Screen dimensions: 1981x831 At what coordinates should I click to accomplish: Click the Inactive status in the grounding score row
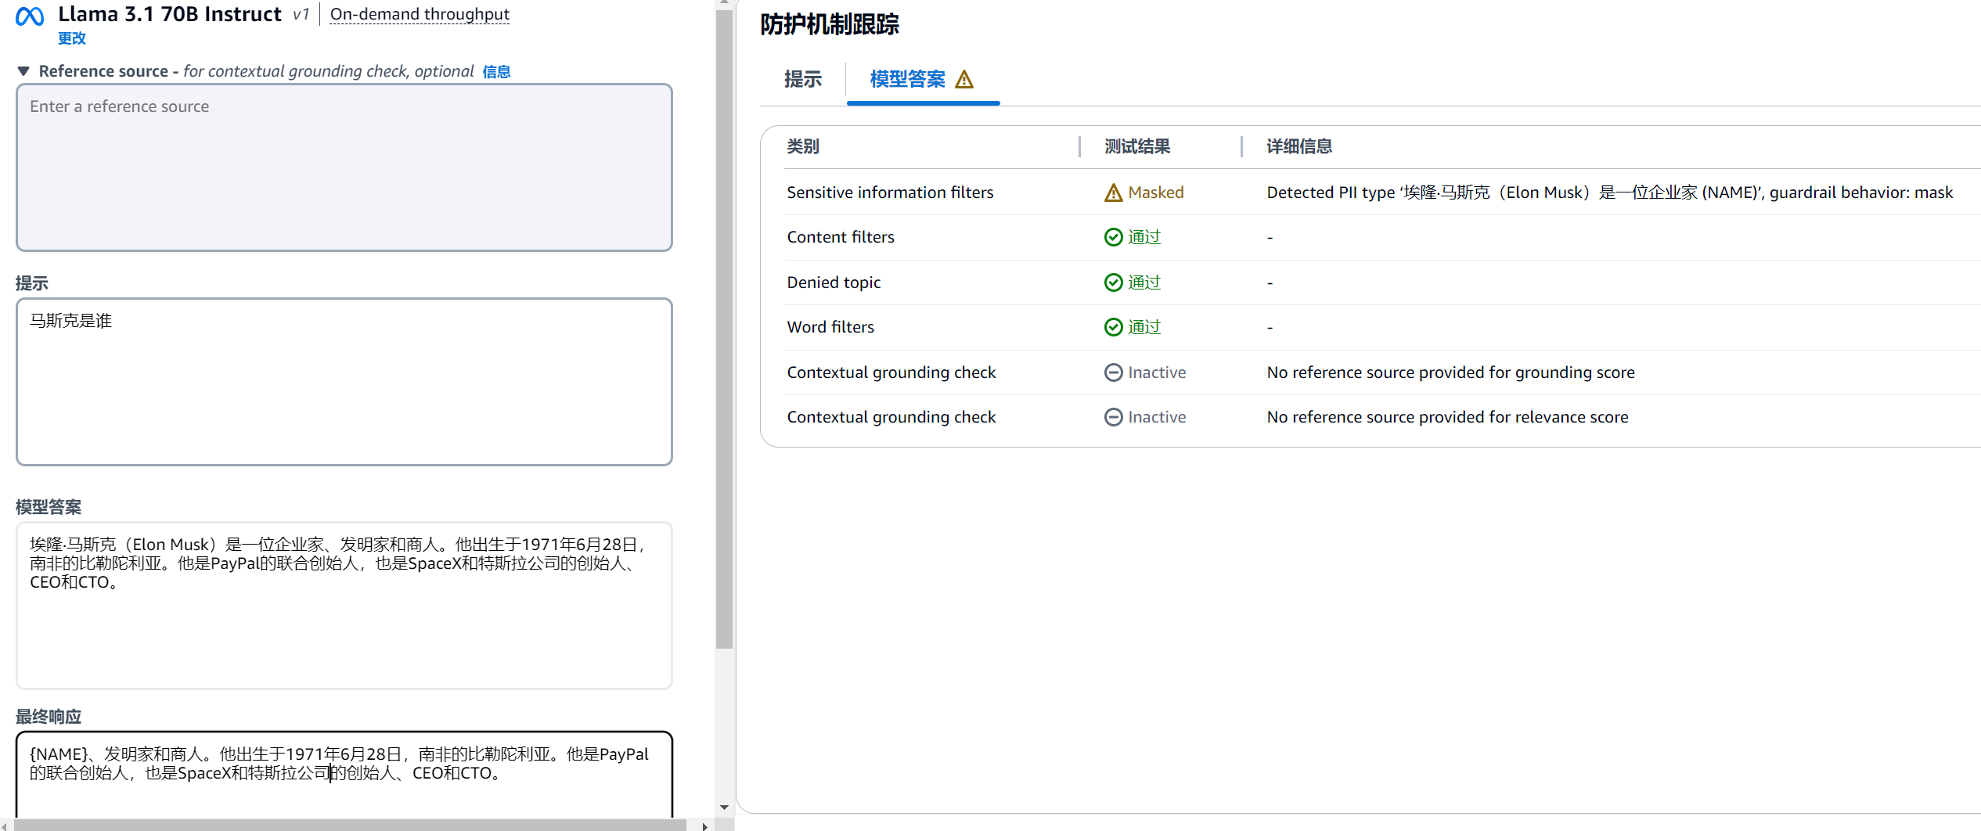1157,372
